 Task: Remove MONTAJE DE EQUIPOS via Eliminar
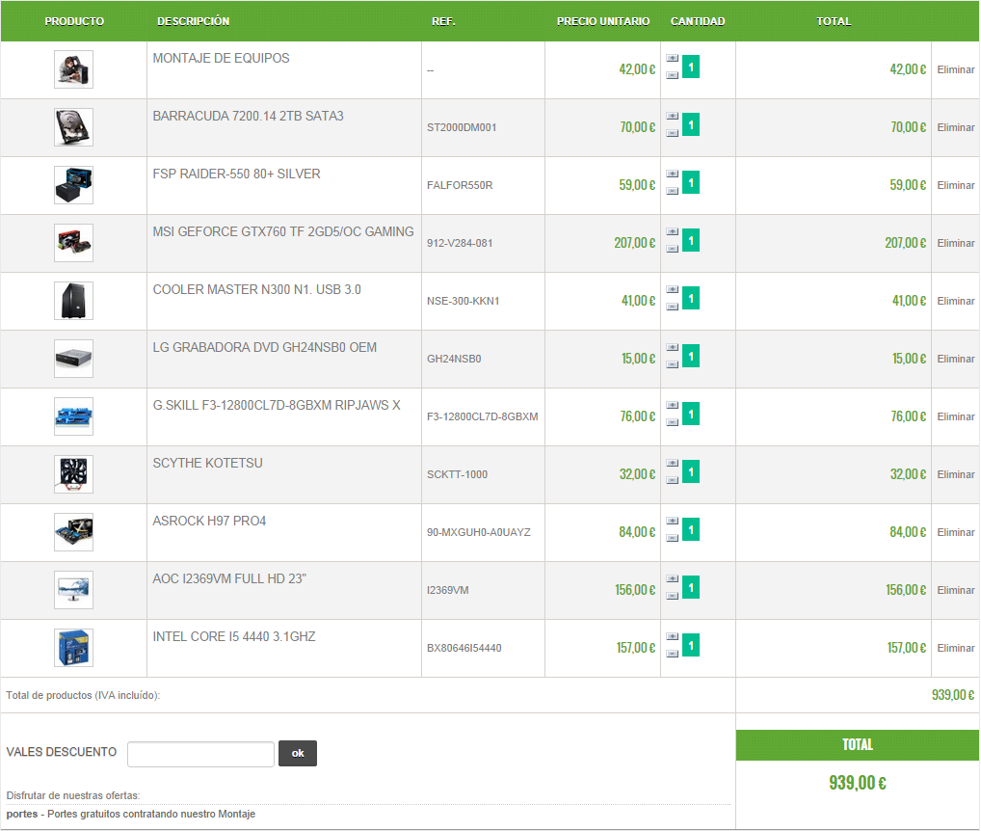point(955,69)
